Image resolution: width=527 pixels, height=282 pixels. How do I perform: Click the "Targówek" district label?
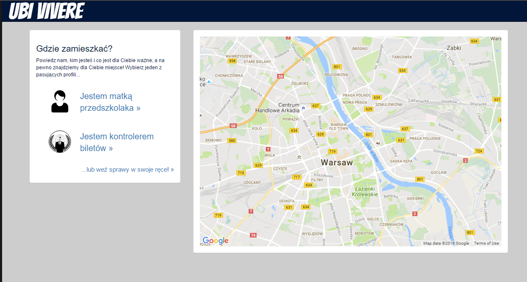[x=402, y=57]
